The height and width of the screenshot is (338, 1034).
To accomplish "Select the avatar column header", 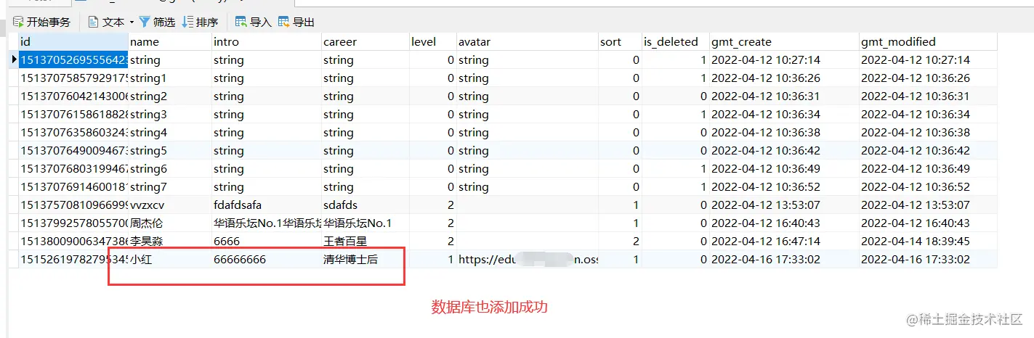I will pos(527,41).
